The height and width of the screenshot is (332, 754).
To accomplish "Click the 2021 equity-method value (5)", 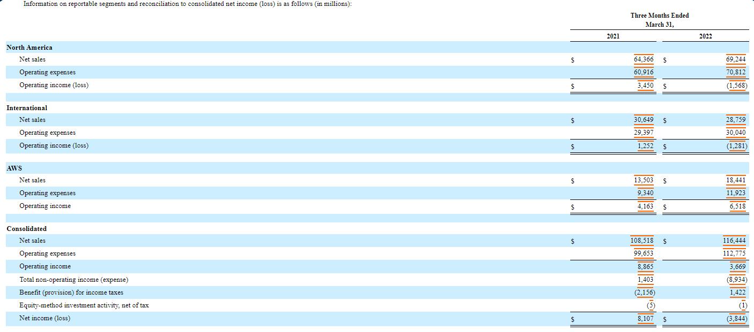I will 651,305.
